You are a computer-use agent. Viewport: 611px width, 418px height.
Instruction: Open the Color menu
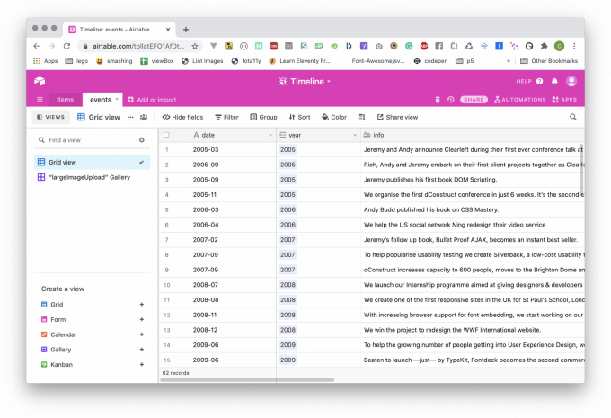pyautogui.click(x=334, y=117)
